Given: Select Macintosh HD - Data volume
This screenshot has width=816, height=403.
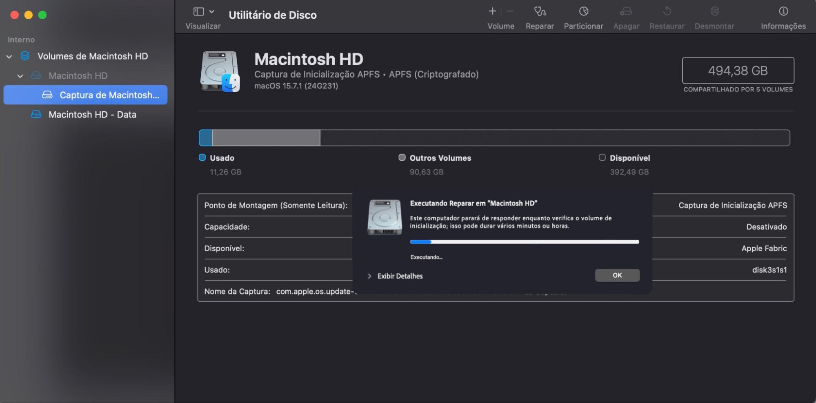Looking at the screenshot, I should (92, 115).
